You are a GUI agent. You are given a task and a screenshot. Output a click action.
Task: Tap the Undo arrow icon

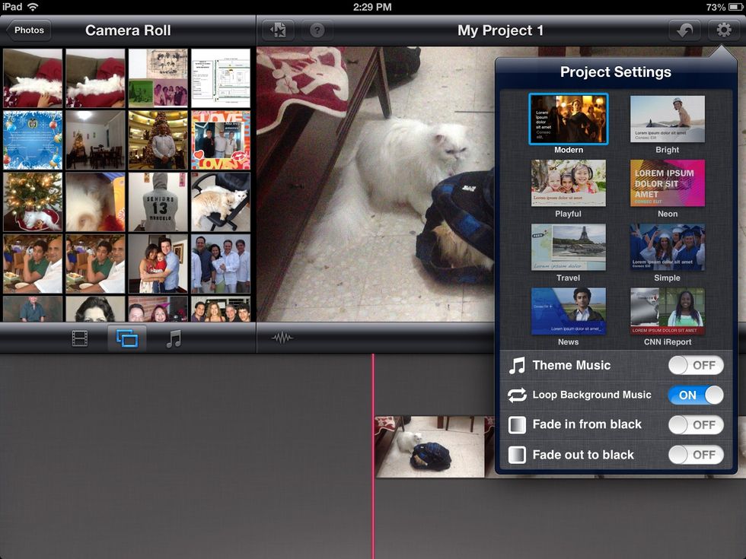684,30
